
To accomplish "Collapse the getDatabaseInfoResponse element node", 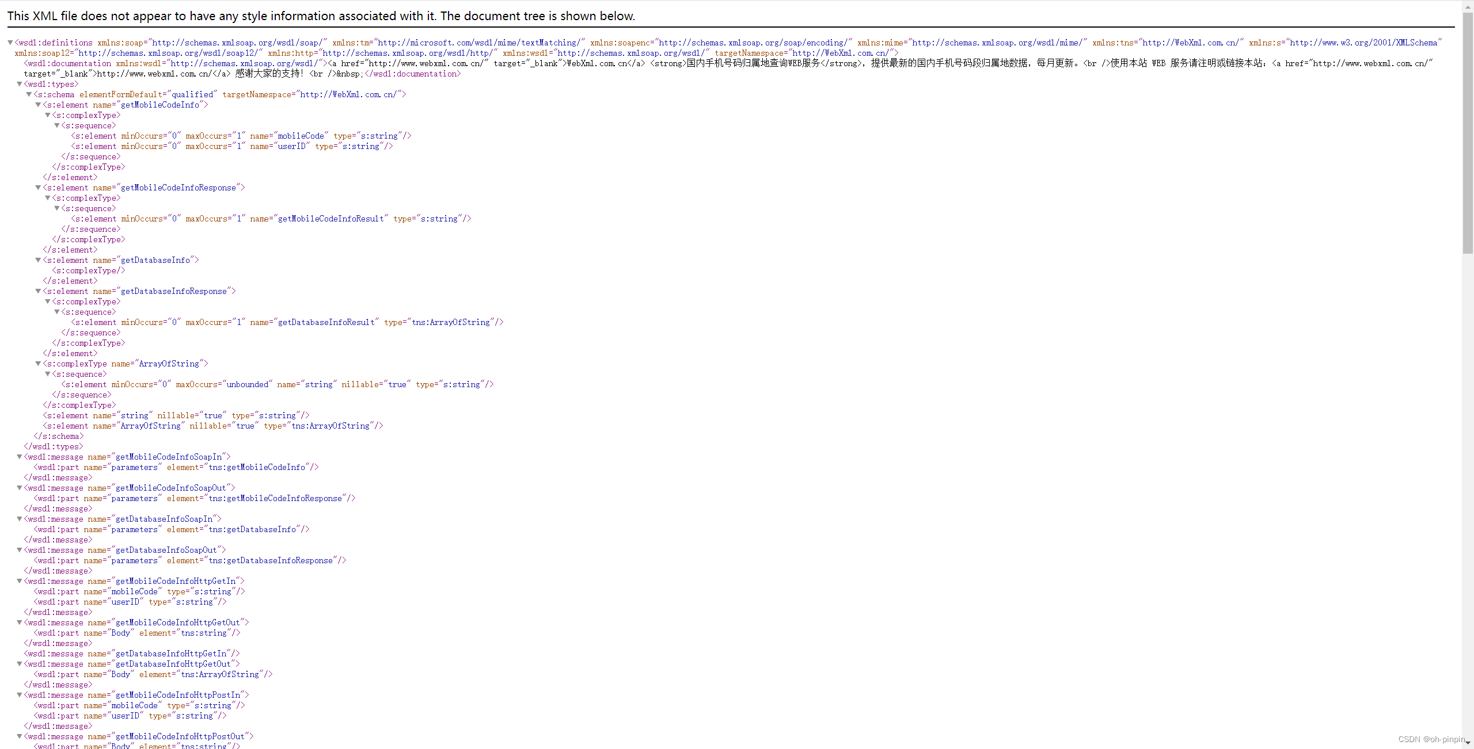I will 37,291.
